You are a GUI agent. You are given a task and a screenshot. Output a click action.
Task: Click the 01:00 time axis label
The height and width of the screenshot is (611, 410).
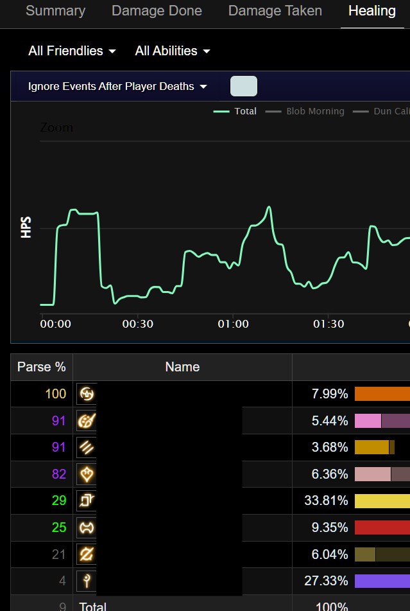point(233,324)
